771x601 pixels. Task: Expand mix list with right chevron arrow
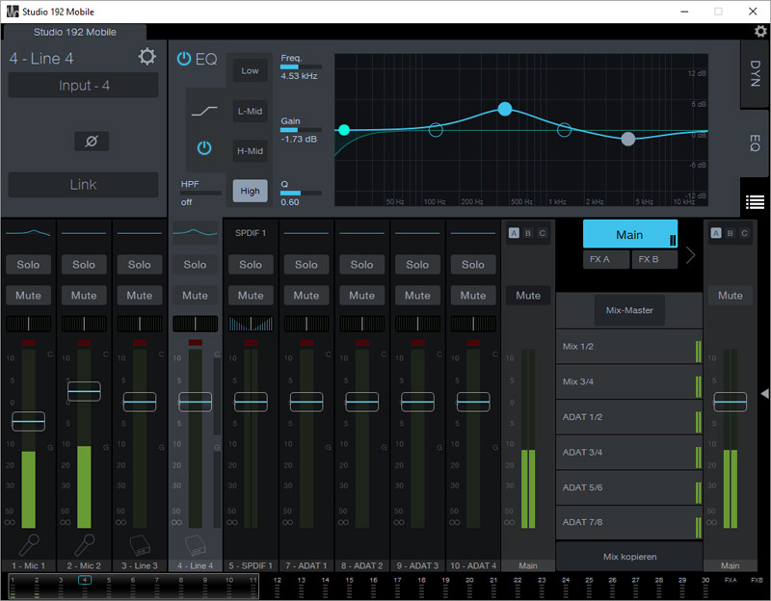[x=690, y=255]
